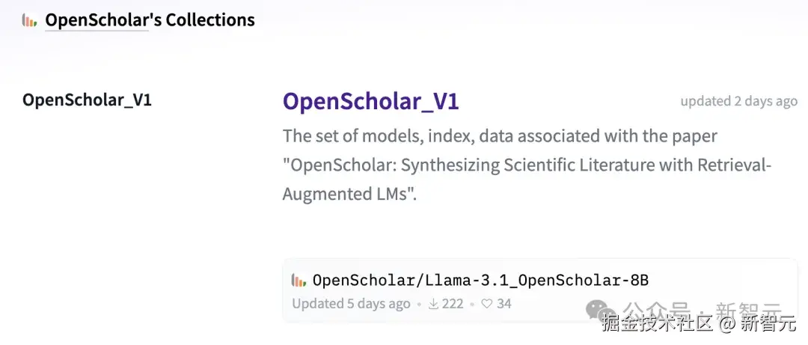Open the purple OpenScholar_V1 collection title

[x=370, y=102]
